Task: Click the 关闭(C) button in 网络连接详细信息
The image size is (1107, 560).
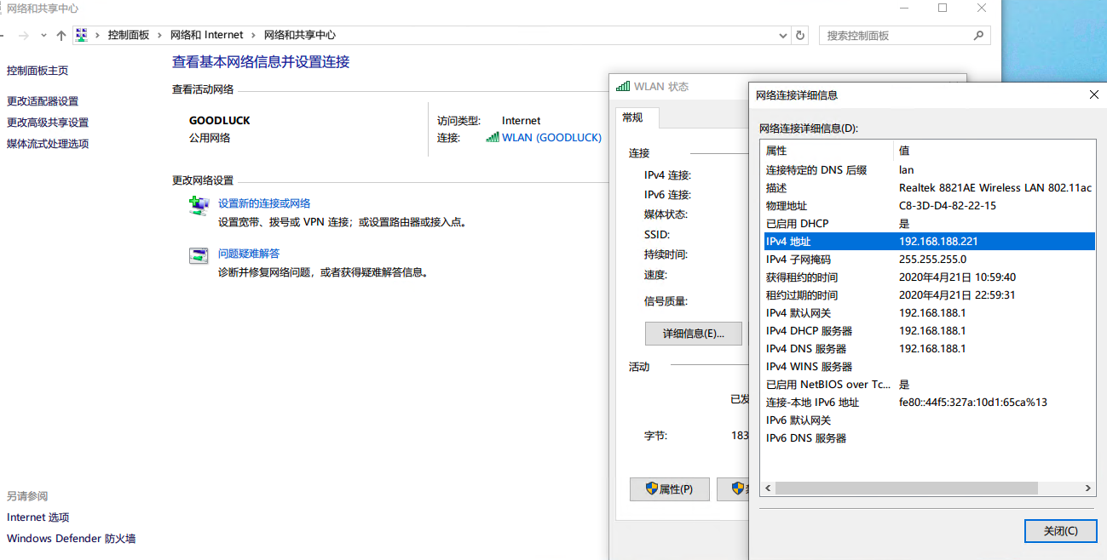Action: (1060, 530)
